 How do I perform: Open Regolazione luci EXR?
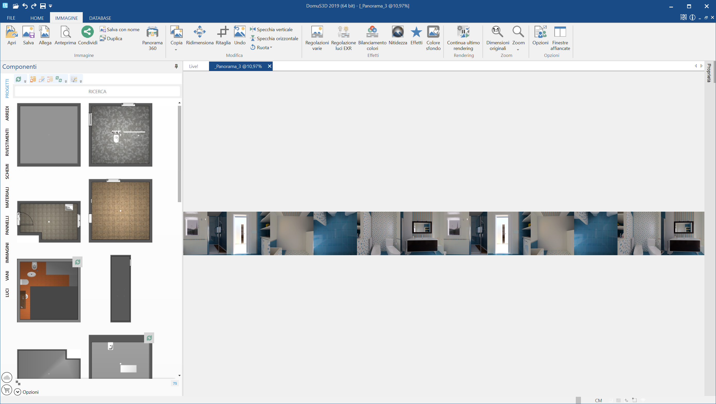343,38
